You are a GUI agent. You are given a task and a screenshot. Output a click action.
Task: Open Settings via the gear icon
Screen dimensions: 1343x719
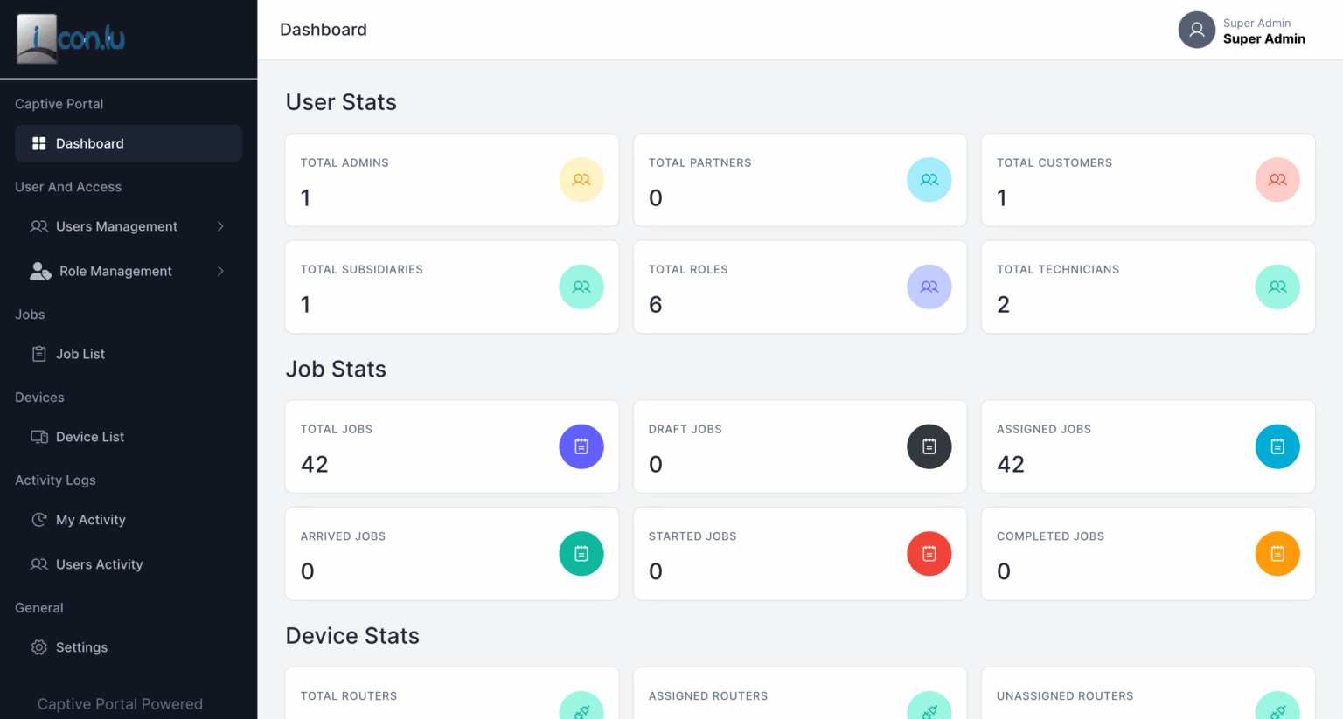coord(38,647)
